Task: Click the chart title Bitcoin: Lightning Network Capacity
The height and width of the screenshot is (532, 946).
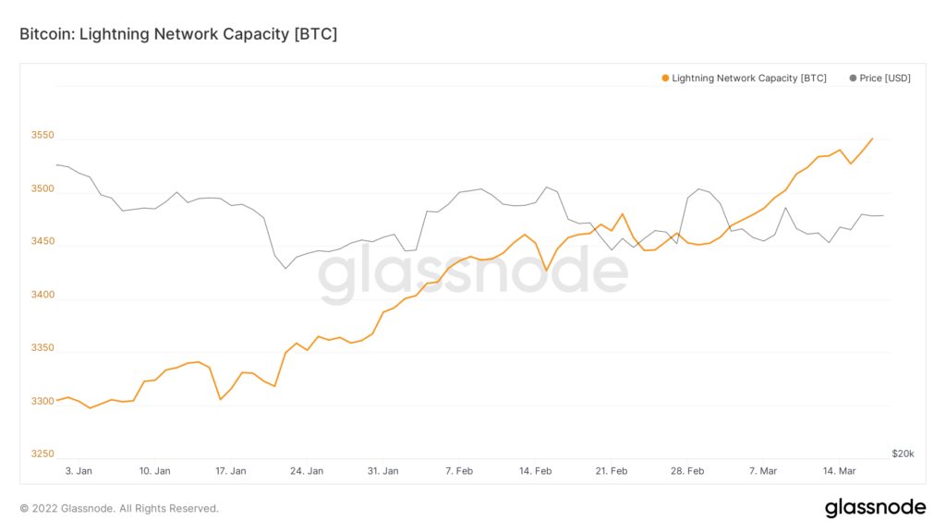Action: [178, 34]
